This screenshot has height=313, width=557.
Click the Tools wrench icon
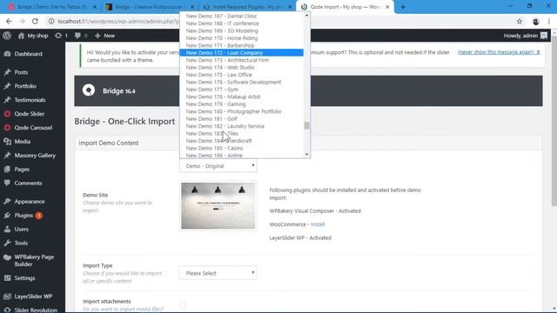click(x=7, y=243)
